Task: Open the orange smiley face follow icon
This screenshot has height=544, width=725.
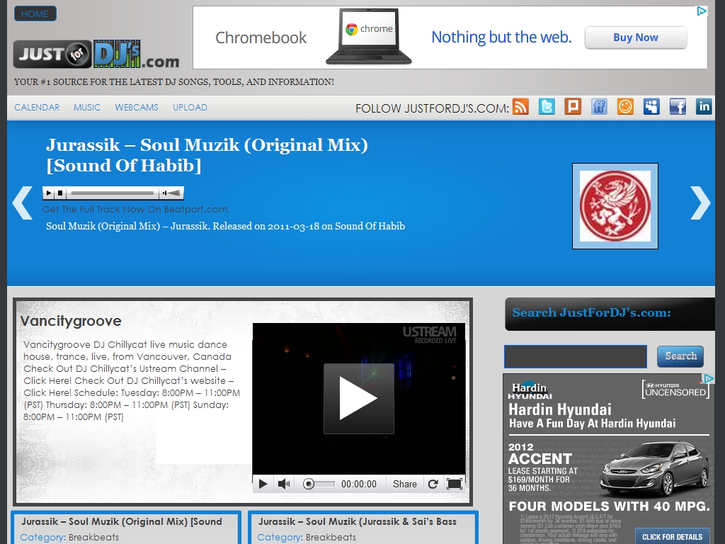Action: pyautogui.click(x=625, y=107)
